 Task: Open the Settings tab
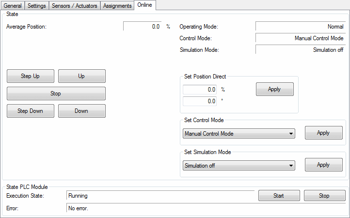[x=37, y=6]
